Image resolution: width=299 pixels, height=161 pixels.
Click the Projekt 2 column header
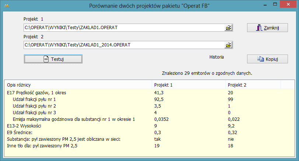(x=253, y=85)
